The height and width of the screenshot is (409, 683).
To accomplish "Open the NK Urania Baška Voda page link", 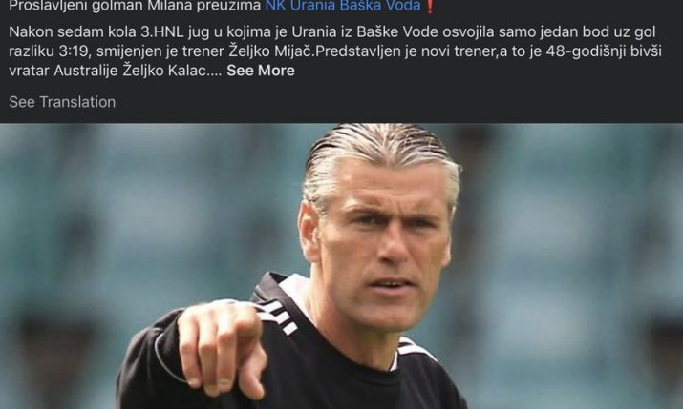I will pos(343,5).
